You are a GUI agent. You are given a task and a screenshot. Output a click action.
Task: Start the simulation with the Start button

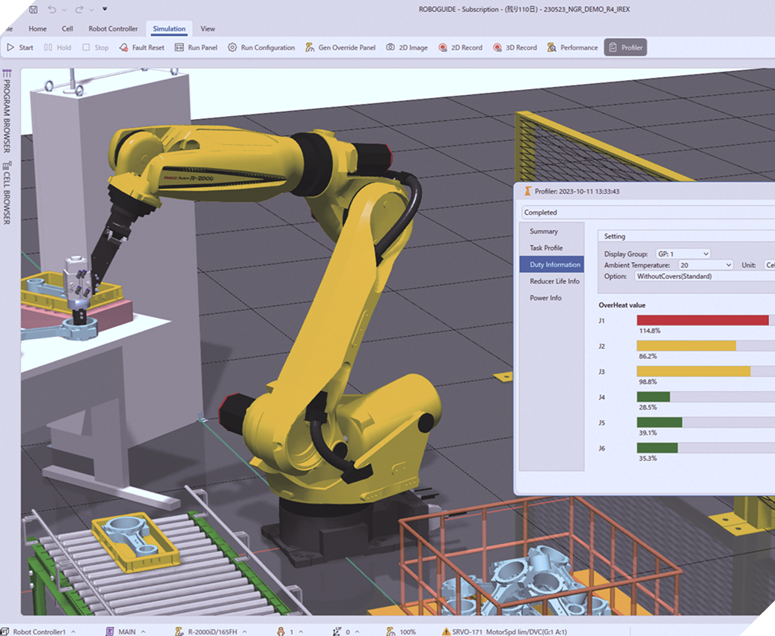tap(20, 47)
